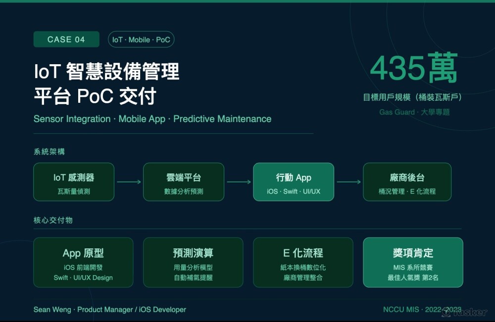Click the Sean Weng author footer
The image size is (495, 322).
click(110, 310)
